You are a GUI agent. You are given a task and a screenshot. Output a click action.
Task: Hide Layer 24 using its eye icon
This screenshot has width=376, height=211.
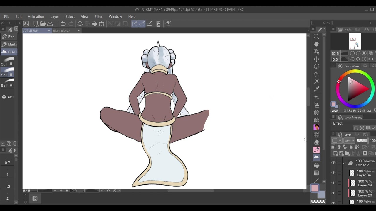333,183
